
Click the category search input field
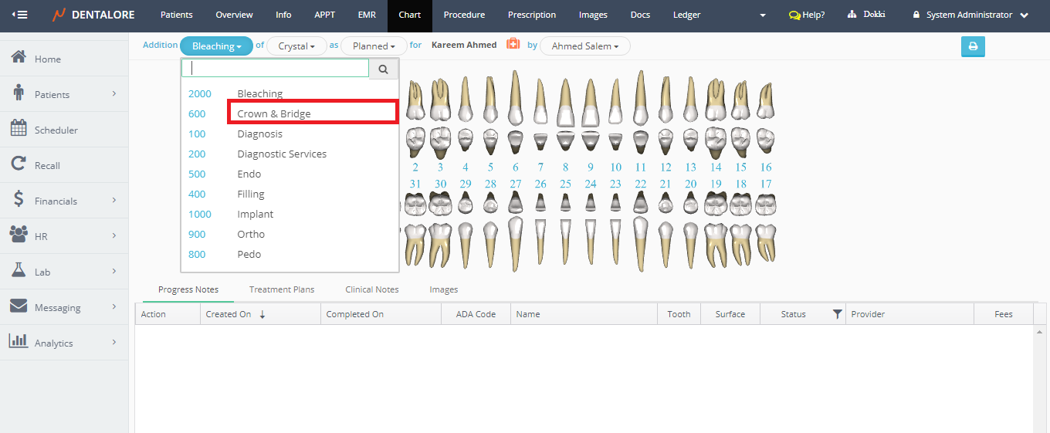[276, 69]
